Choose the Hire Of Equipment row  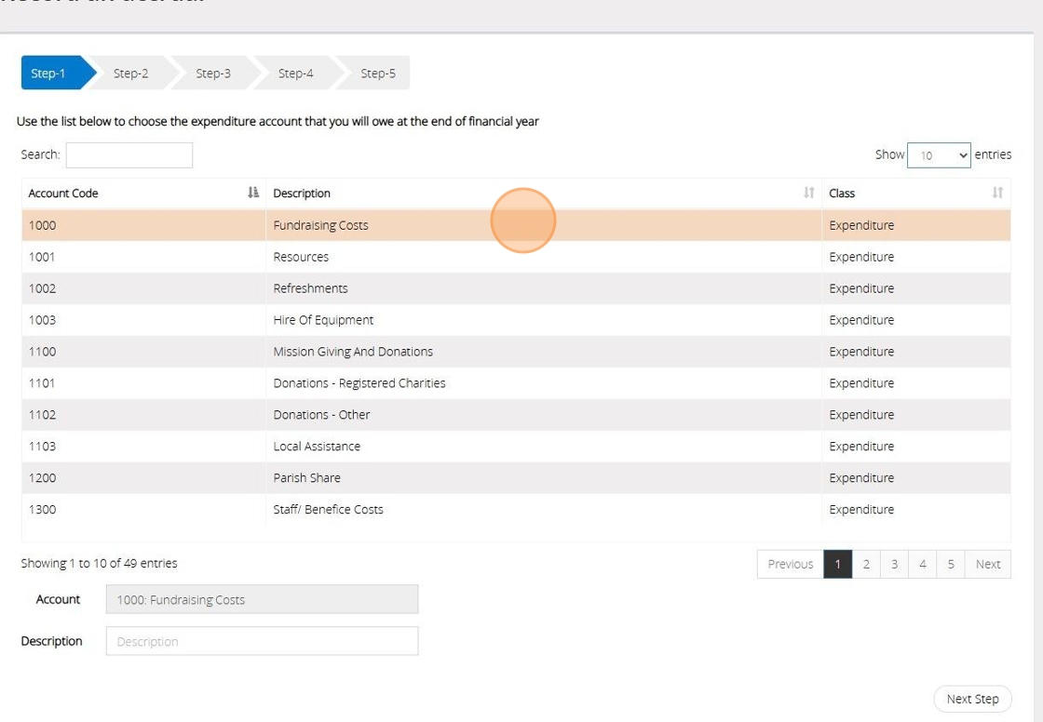[x=323, y=320]
